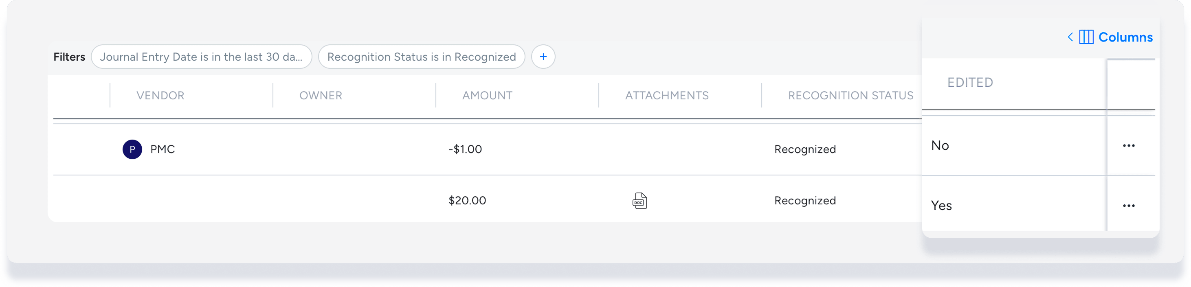This screenshot has height=287, width=1191.
Task: Collapse panel with the left chevron
Action: pyautogui.click(x=1070, y=37)
